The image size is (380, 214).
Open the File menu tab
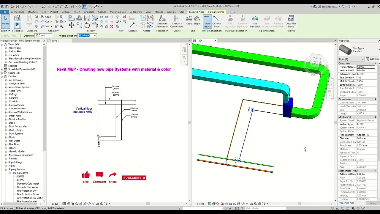point(4,12)
